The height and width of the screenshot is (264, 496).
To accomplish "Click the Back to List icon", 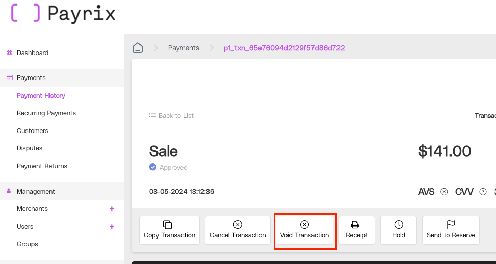I will click(152, 115).
